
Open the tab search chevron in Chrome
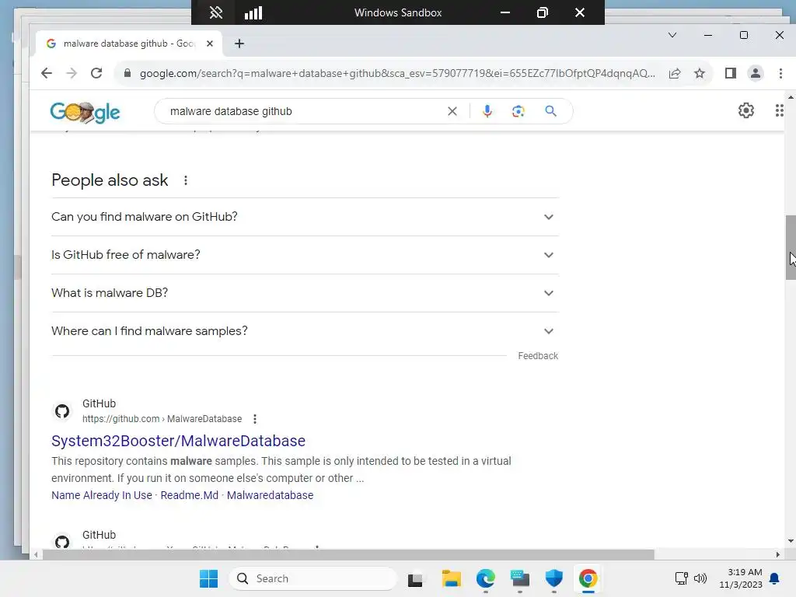[672, 35]
